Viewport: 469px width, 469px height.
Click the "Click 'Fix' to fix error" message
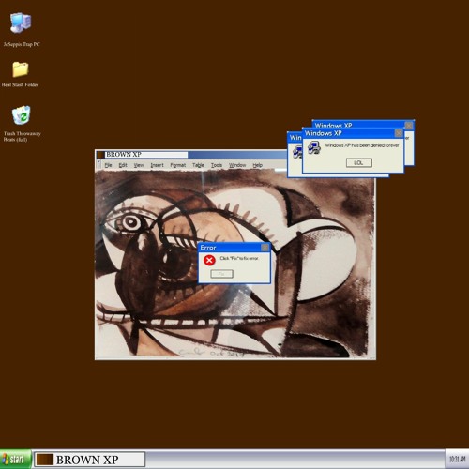tap(239, 258)
